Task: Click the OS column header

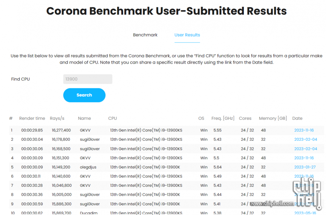Action: pos(201,118)
